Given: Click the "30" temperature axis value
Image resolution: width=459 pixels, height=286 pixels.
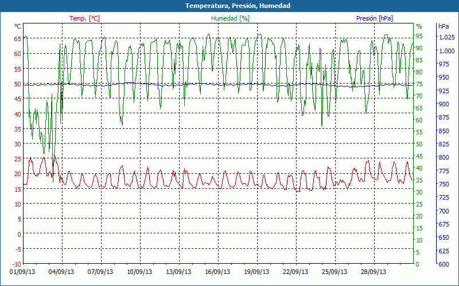Looking at the screenshot, I should (18, 144).
